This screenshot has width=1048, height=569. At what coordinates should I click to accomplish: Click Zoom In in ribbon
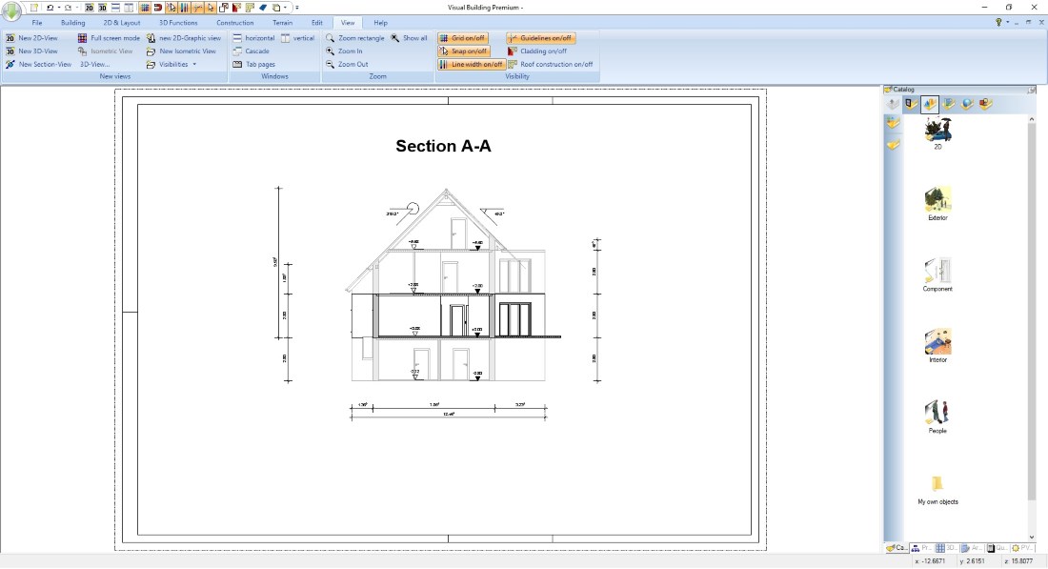pos(350,51)
